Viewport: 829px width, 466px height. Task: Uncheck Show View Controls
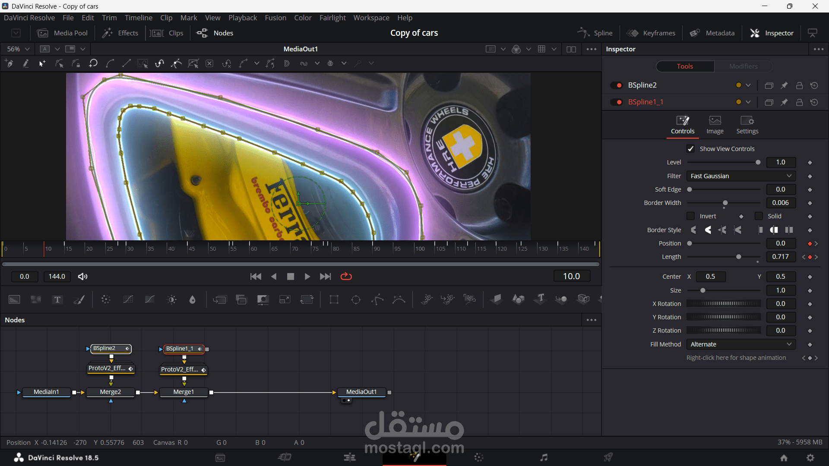point(691,149)
